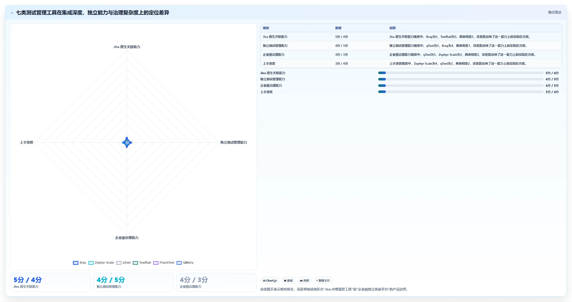Click the 表格 chip
The width and height of the screenshot is (572, 302).
click(288, 281)
